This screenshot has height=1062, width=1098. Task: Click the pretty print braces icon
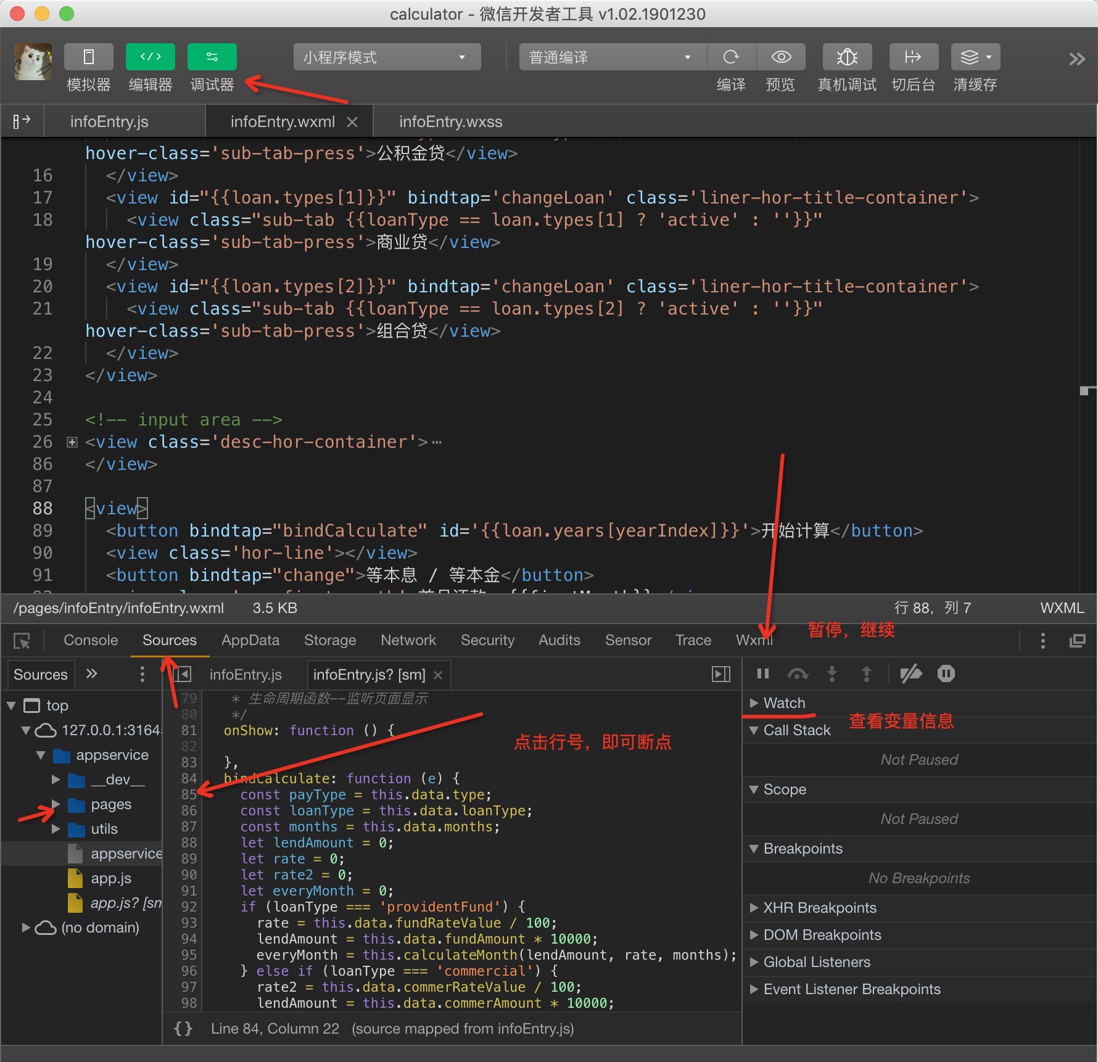183,1029
